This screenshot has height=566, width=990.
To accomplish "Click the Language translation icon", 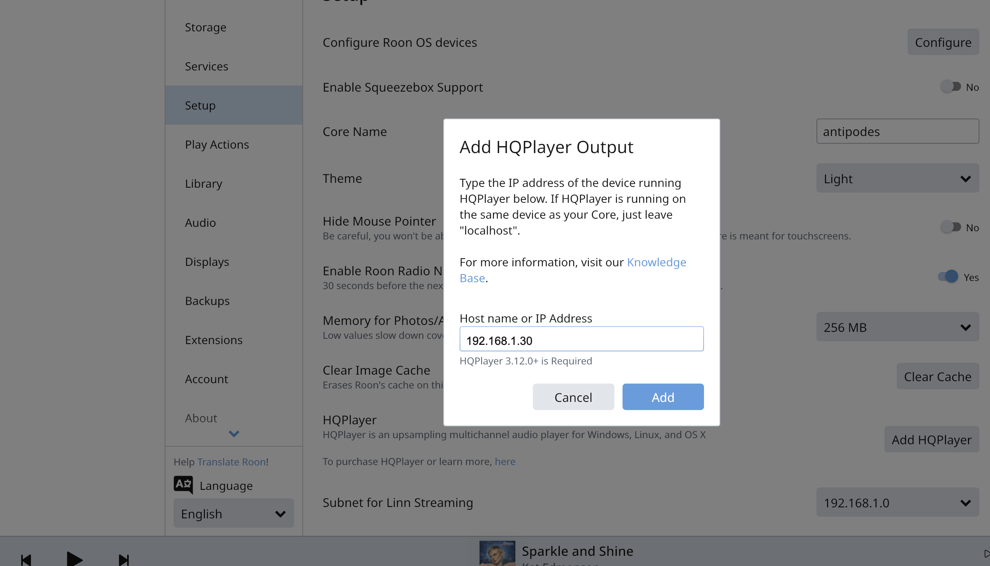I will (x=183, y=485).
